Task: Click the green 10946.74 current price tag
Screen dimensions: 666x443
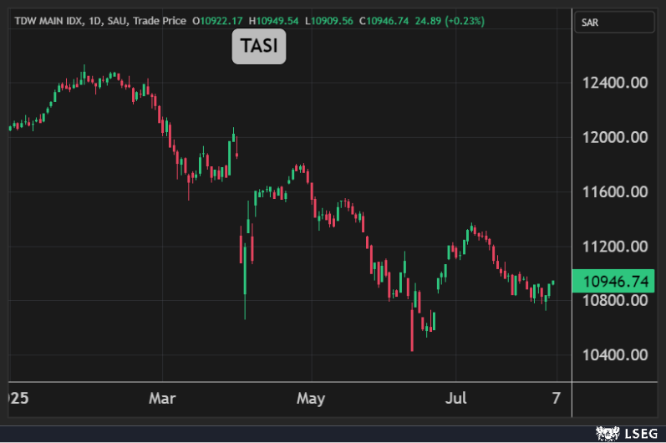Action: tap(617, 282)
